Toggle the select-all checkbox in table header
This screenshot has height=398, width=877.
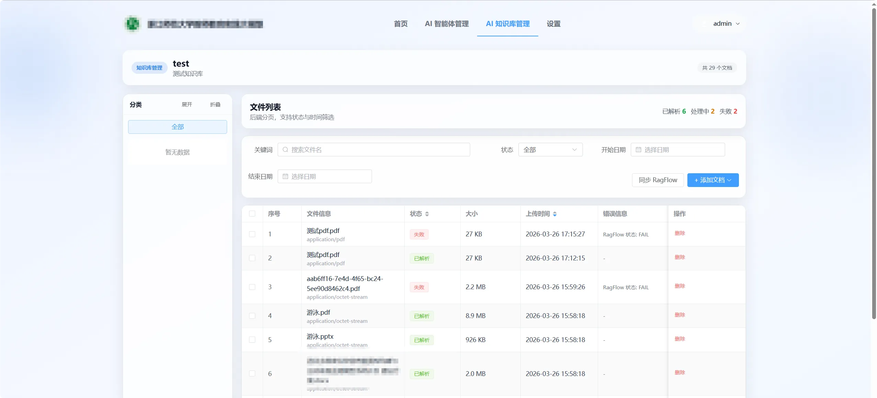[252, 213]
